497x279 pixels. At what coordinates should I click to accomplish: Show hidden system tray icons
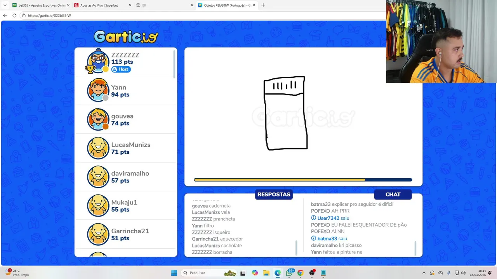coord(424,273)
